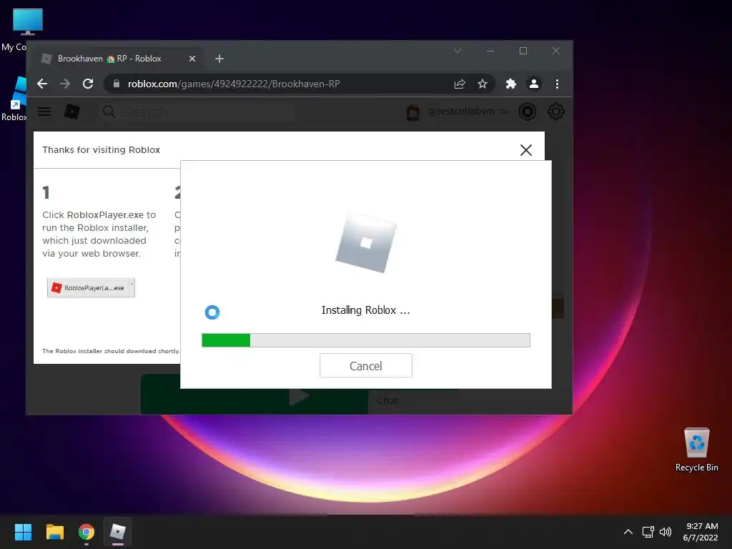This screenshot has width=732, height=549.
Task: Maximize the Chrome window
Action: (523, 51)
